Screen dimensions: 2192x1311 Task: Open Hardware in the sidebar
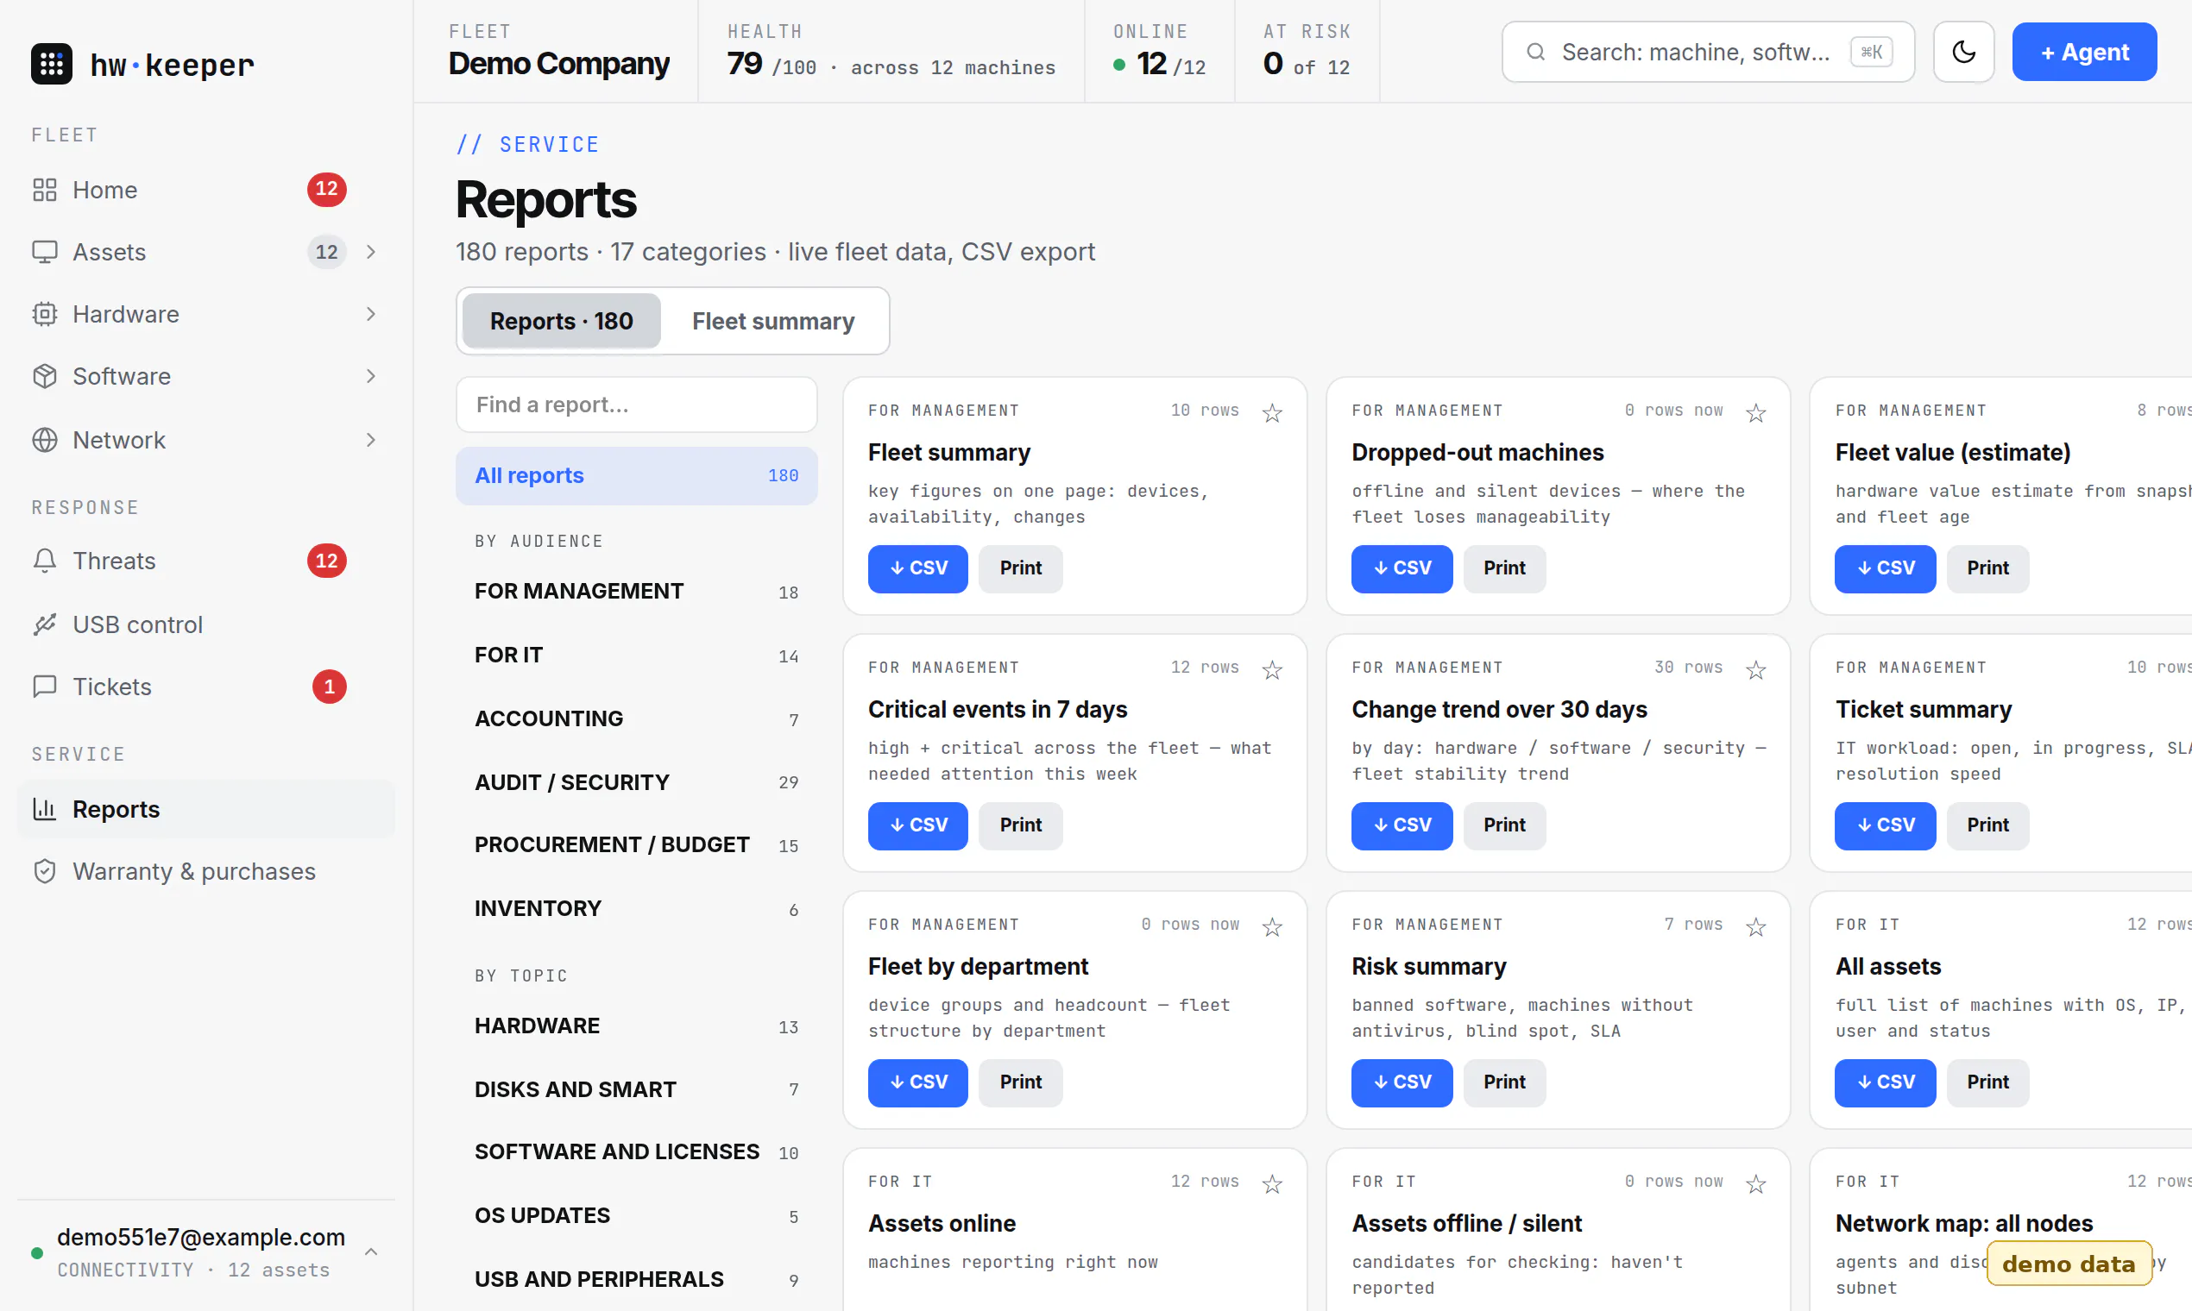pos(205,315)
